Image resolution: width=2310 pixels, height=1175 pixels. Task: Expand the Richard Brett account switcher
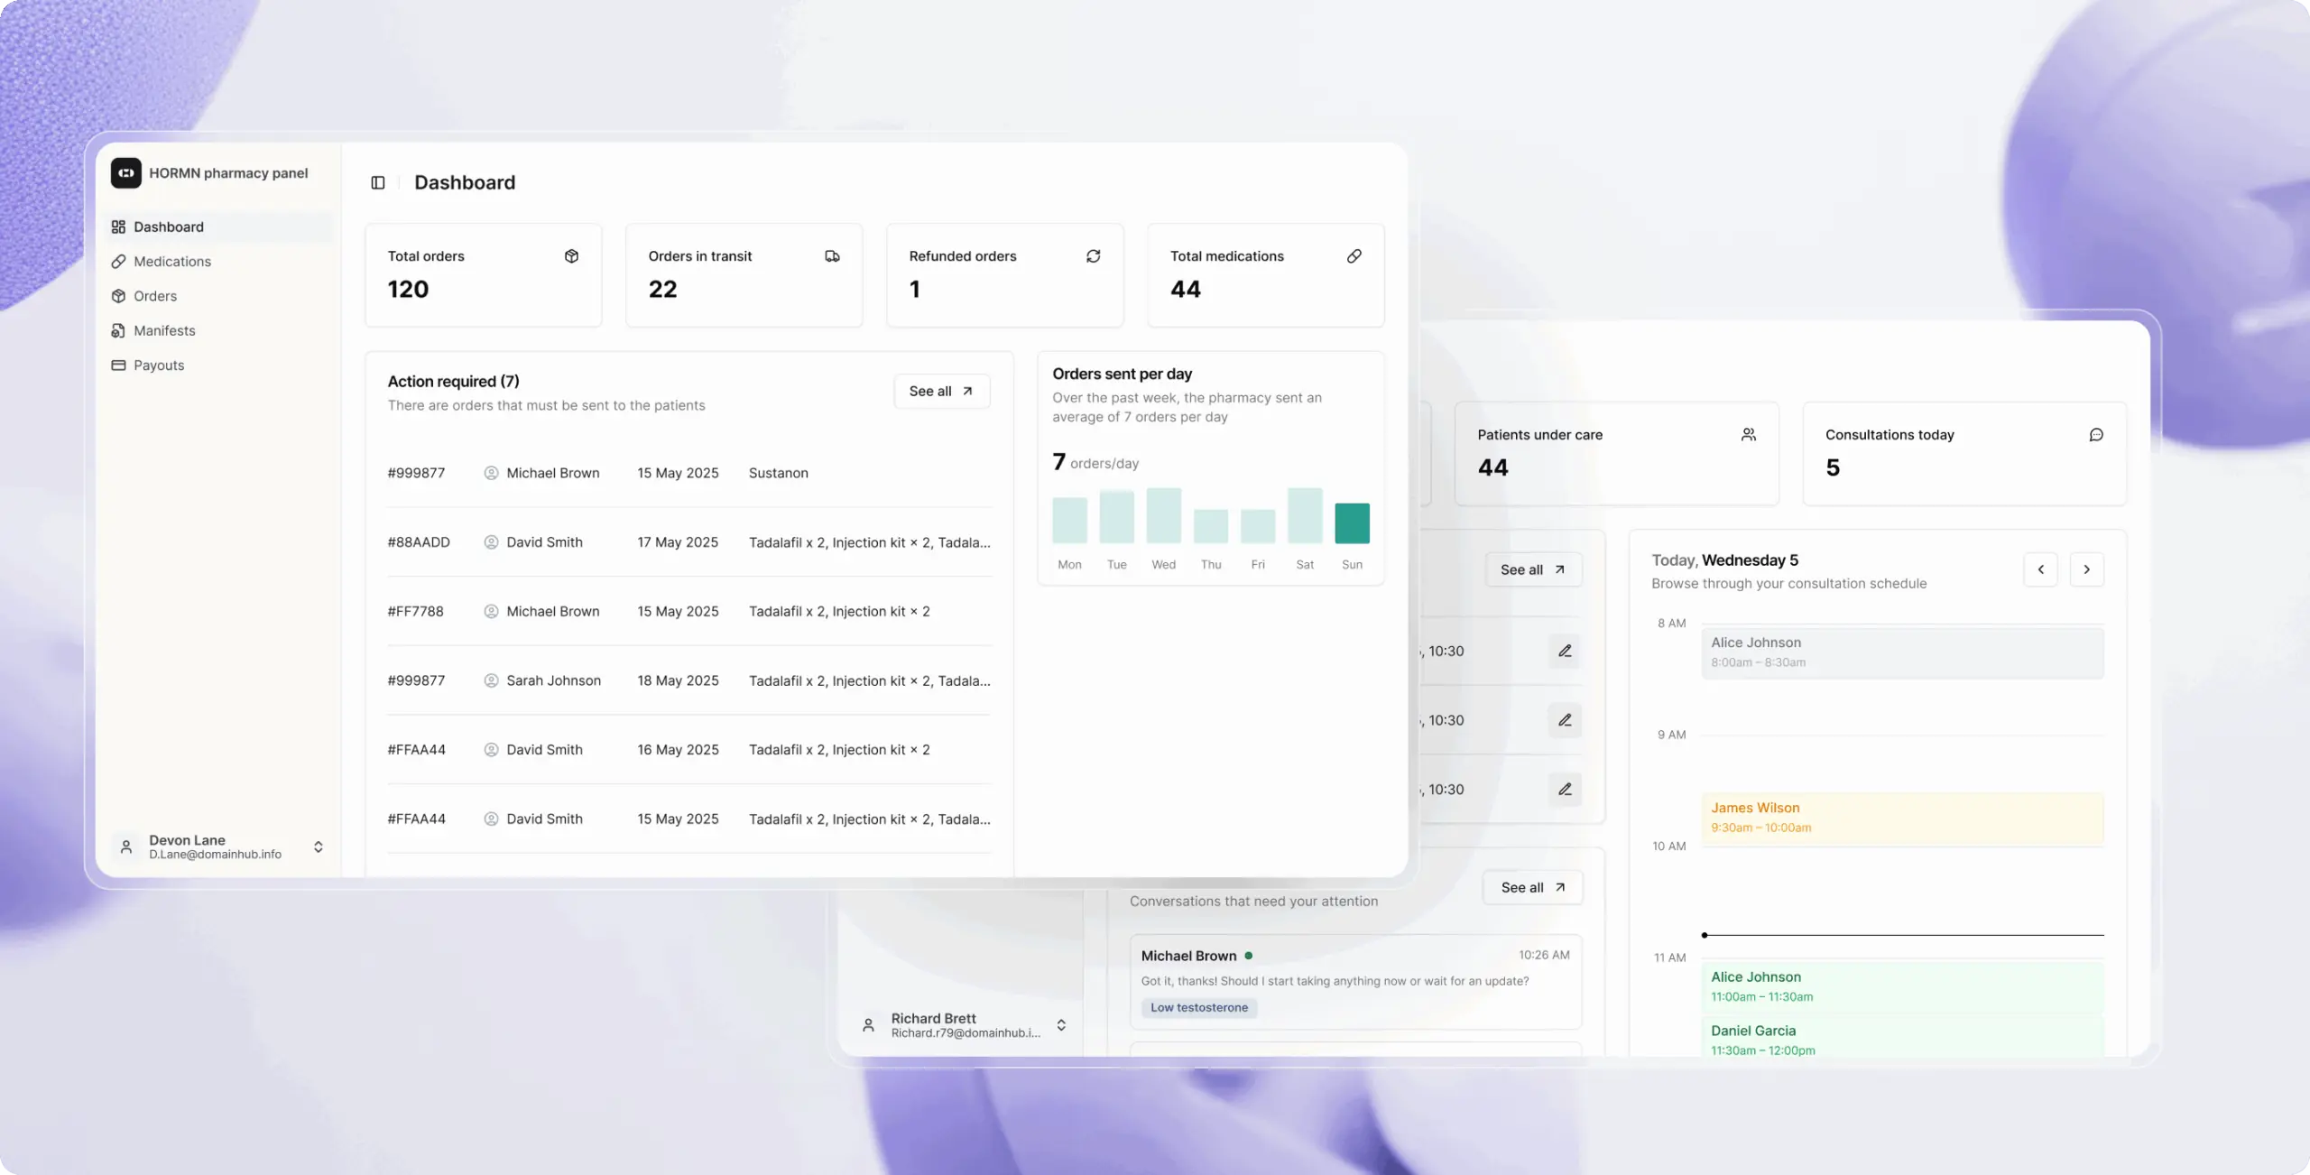coord(1061,1025)
